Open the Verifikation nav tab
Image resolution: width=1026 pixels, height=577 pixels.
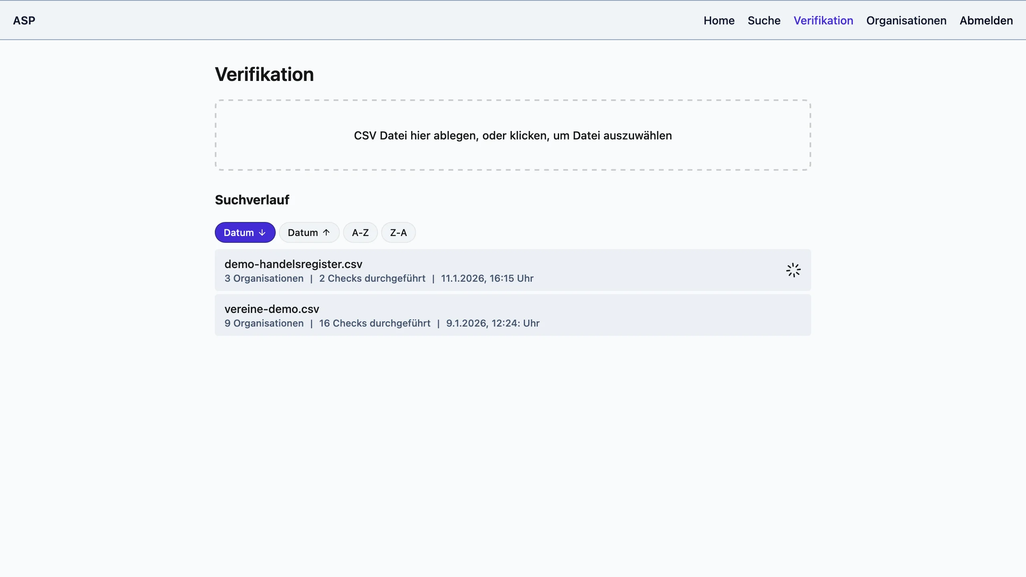click(823, 20)
